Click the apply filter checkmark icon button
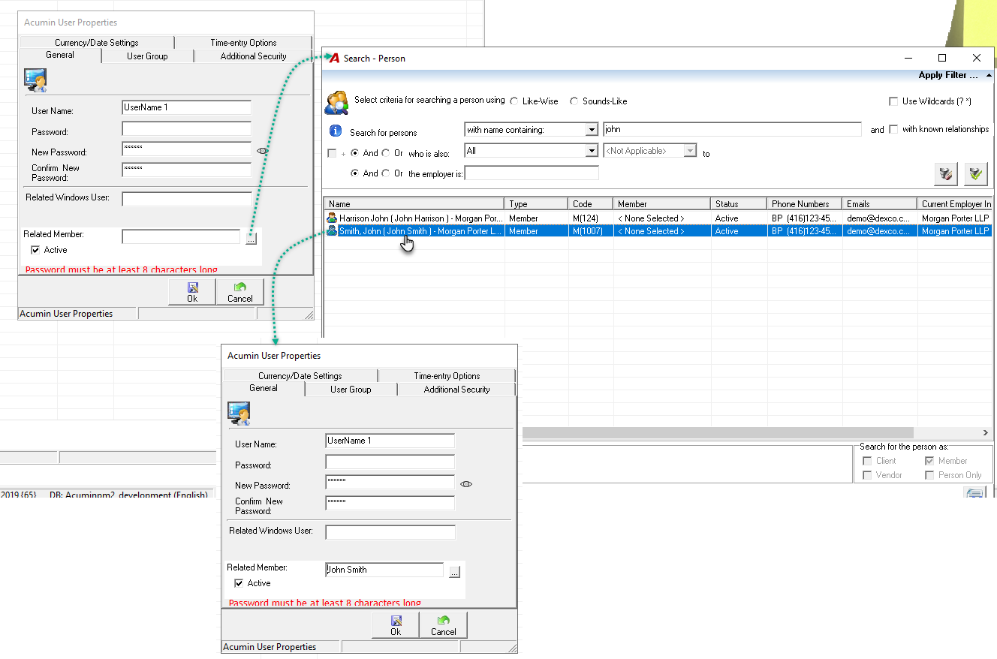The image size is (997, 659). tap(976, 174)
